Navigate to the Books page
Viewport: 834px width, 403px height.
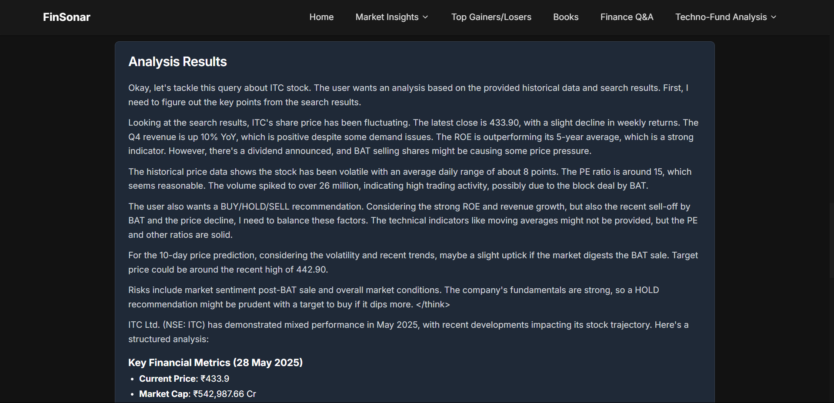(566, 17)
